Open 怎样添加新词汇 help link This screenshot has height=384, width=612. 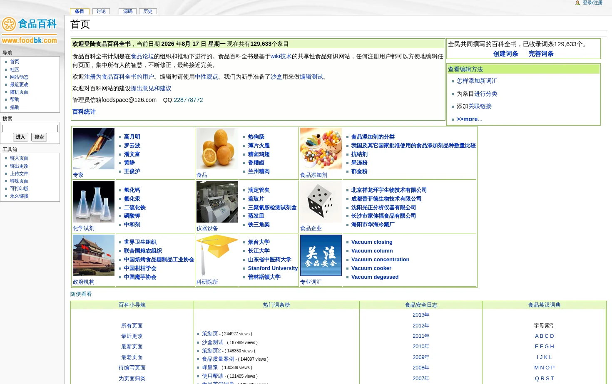(477, 81)
